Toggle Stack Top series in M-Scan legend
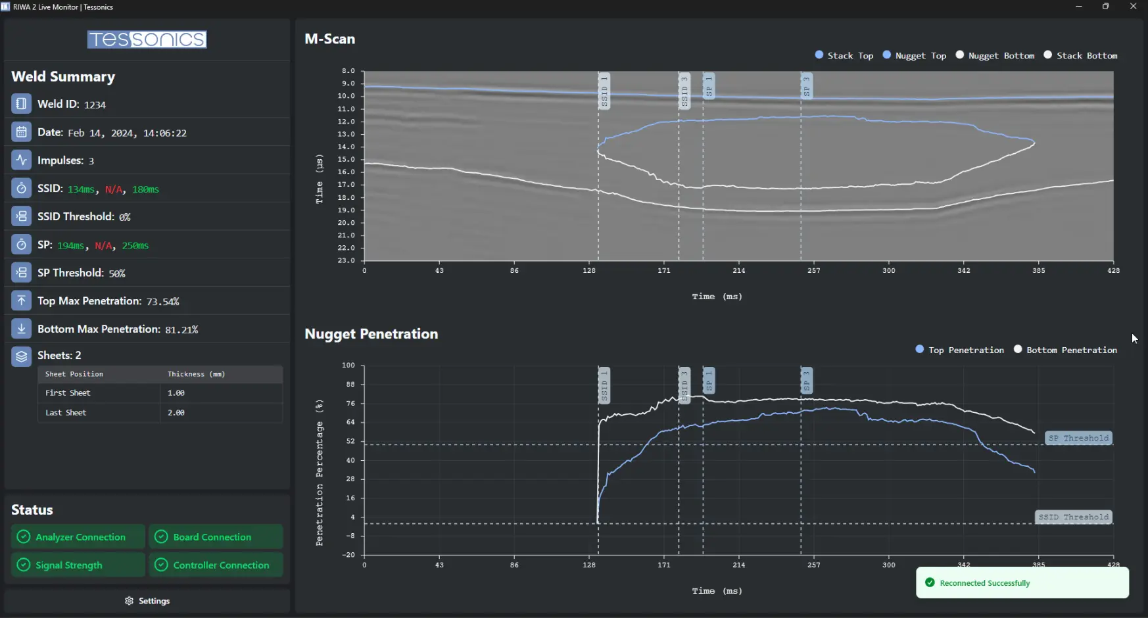The height and width of the screenshot is (618, 1148). pyautogui.click(x=844, y=56)
